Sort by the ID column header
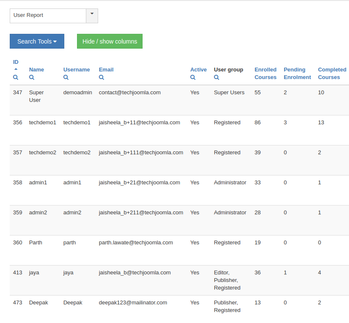349x323 pixels. pos(16,62)
